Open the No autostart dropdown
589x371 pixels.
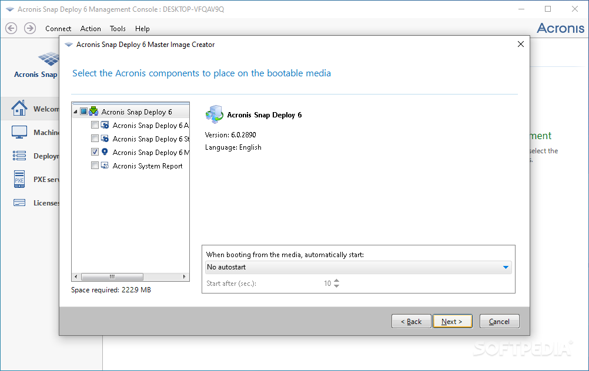click(359, 267)
